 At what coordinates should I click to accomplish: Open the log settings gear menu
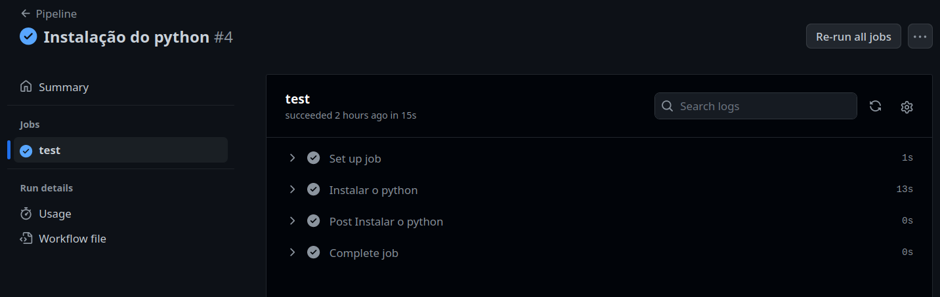pyautogui.click(x=907, y=107)
